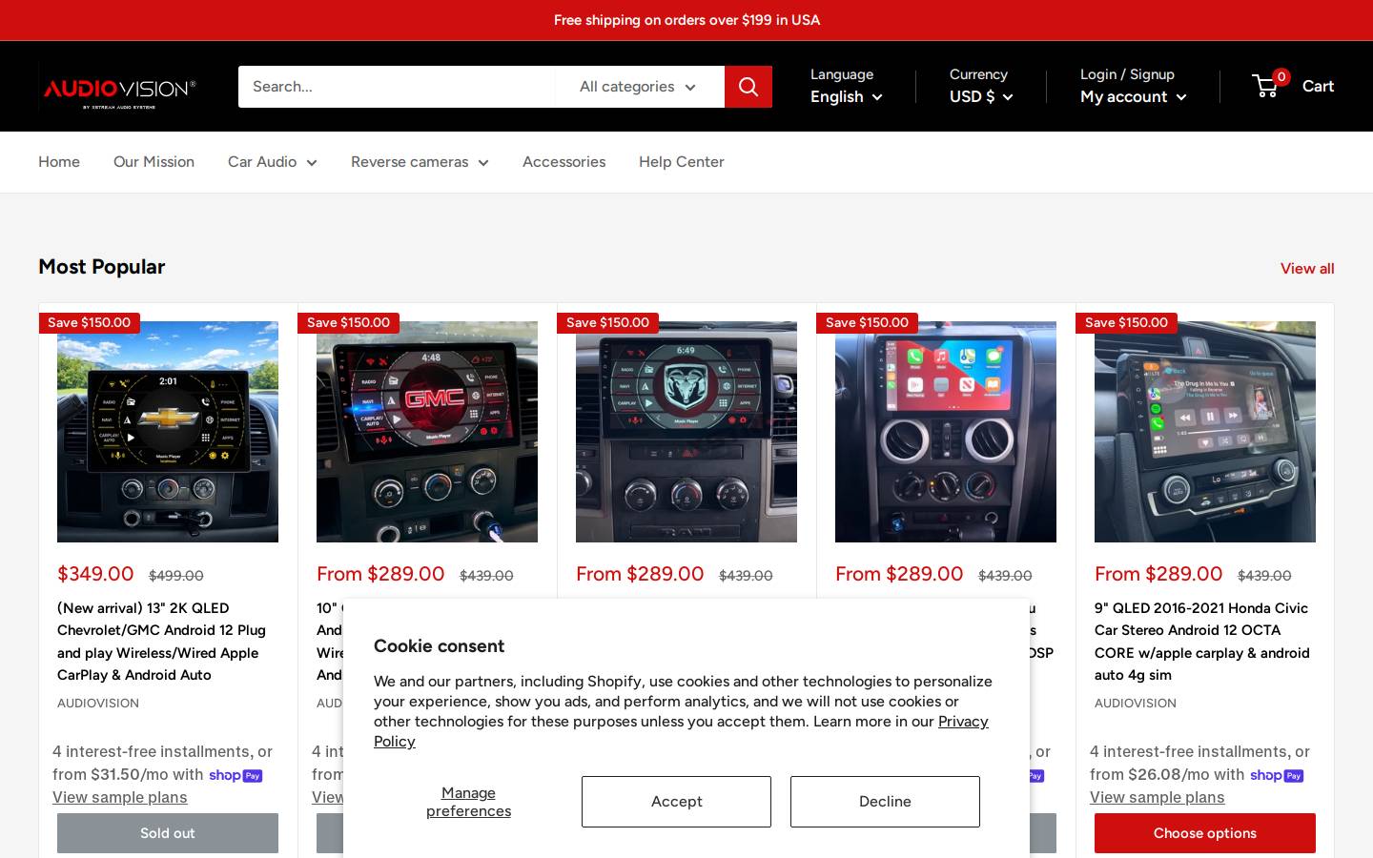Open the Our Mission page
1373x858 pixels.
[x=154, y=162]
